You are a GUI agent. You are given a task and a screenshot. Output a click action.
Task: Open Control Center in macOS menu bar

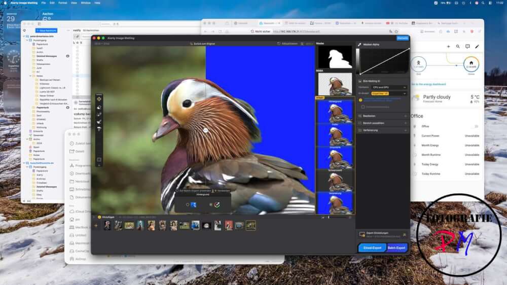[x=490, y=3]
